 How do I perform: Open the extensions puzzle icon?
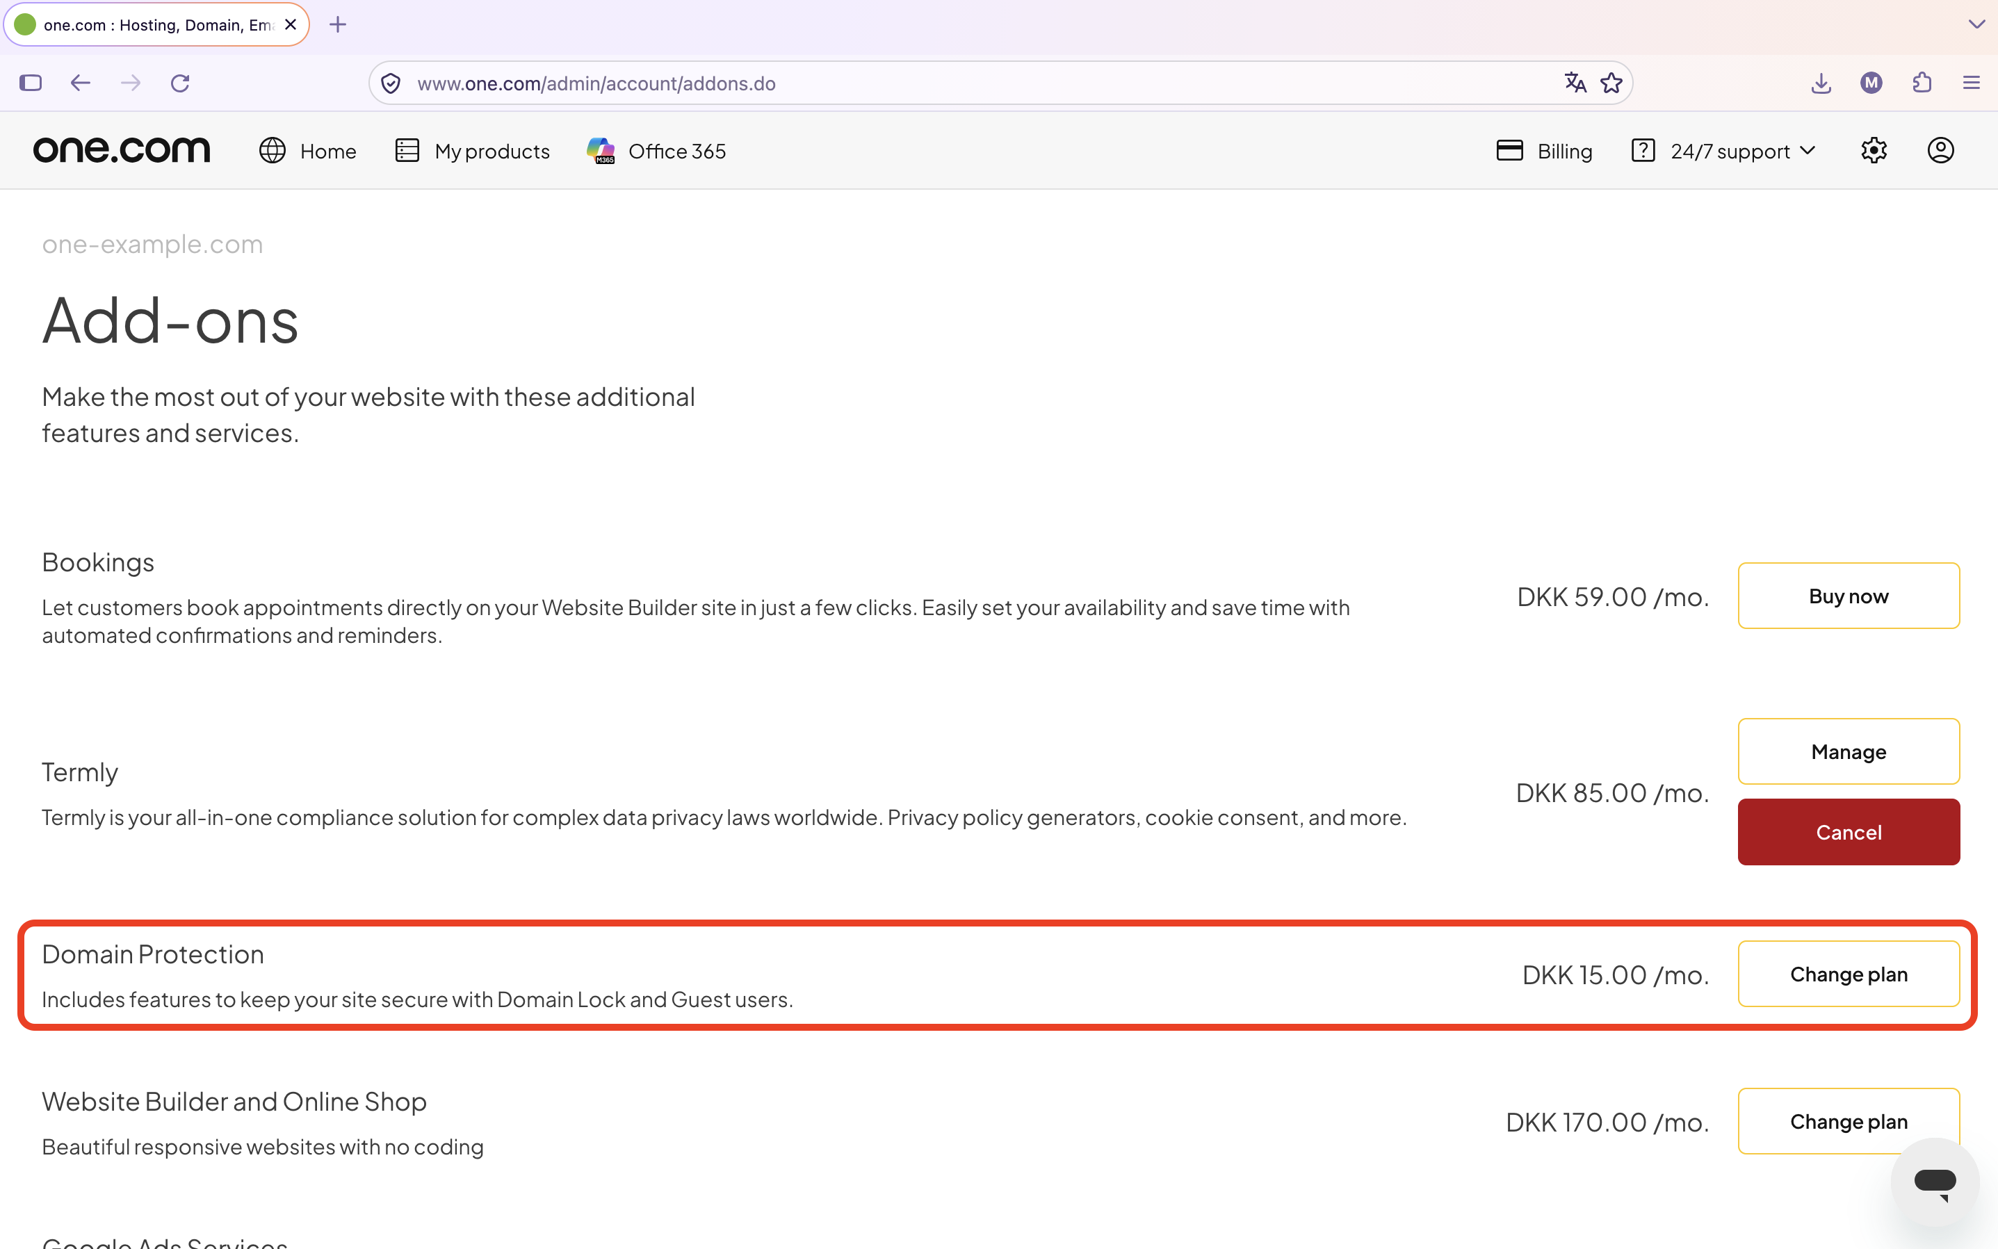[x=1922, y=83]
